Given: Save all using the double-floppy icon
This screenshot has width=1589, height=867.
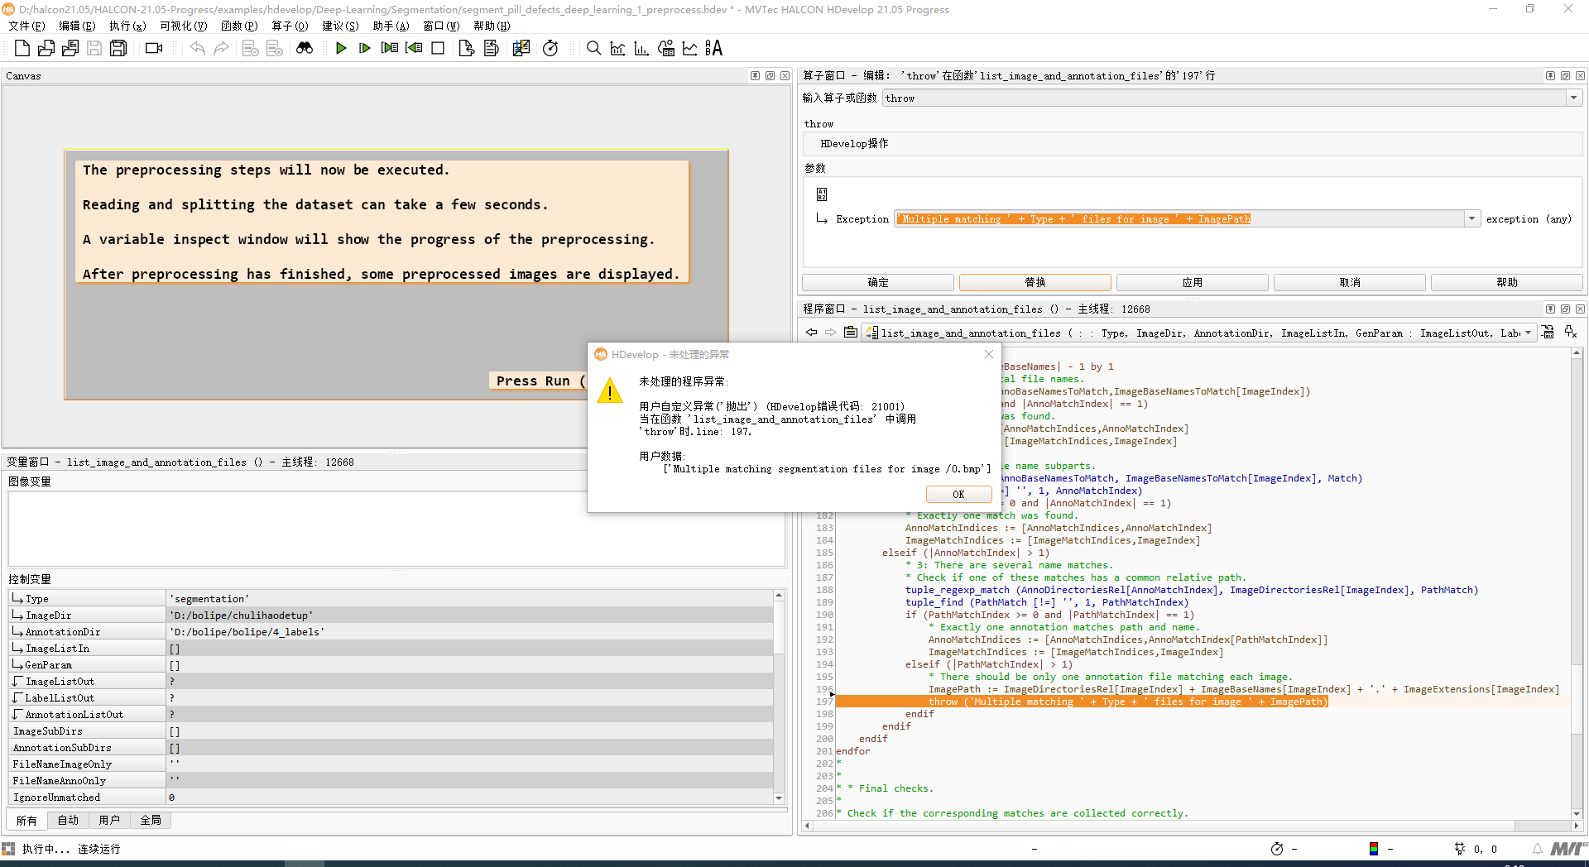Looking at the screenshot, I should pyautogui.click(x=118, y=48).
